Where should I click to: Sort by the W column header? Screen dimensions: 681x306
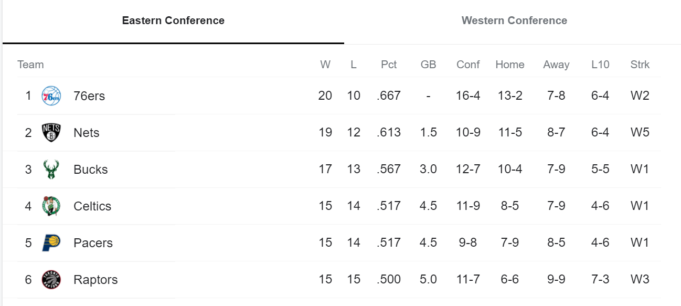325,65
